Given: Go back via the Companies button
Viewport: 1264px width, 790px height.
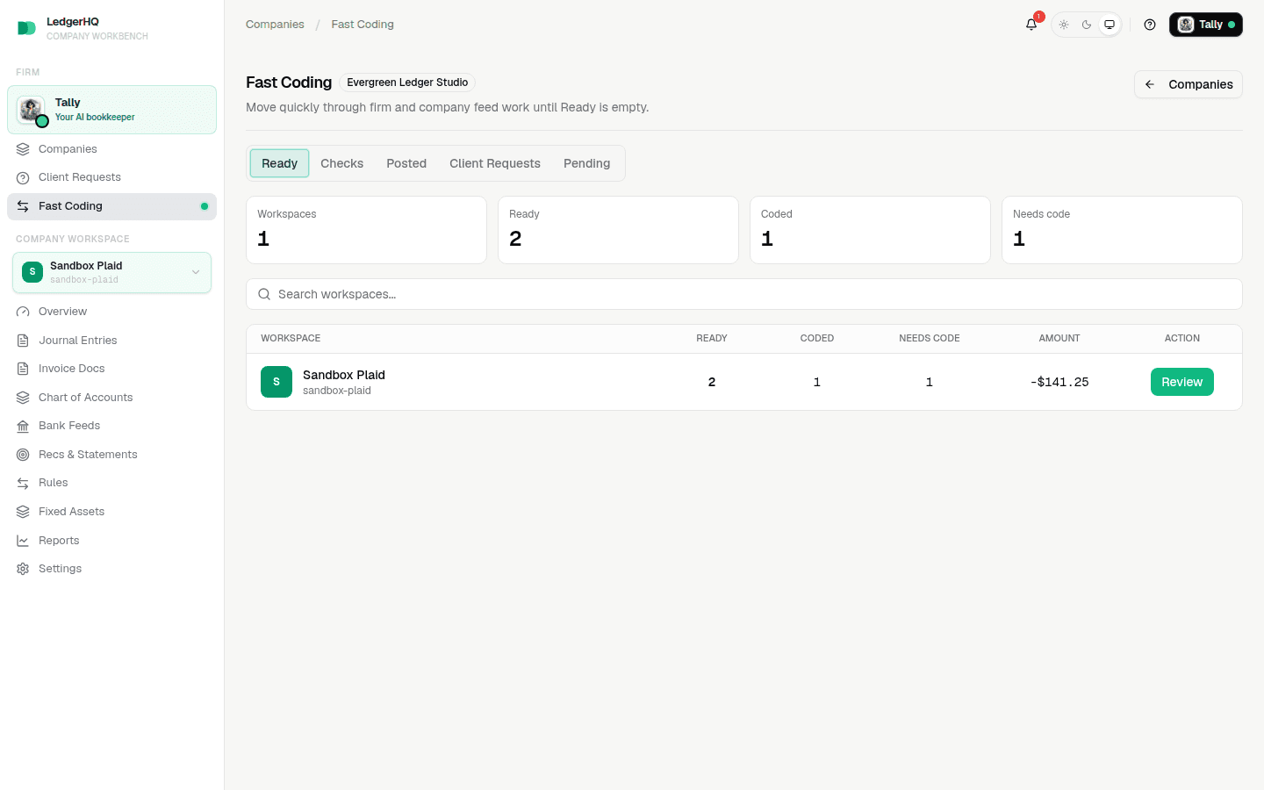Looking at the screenshot, I should coord(1189,84).
